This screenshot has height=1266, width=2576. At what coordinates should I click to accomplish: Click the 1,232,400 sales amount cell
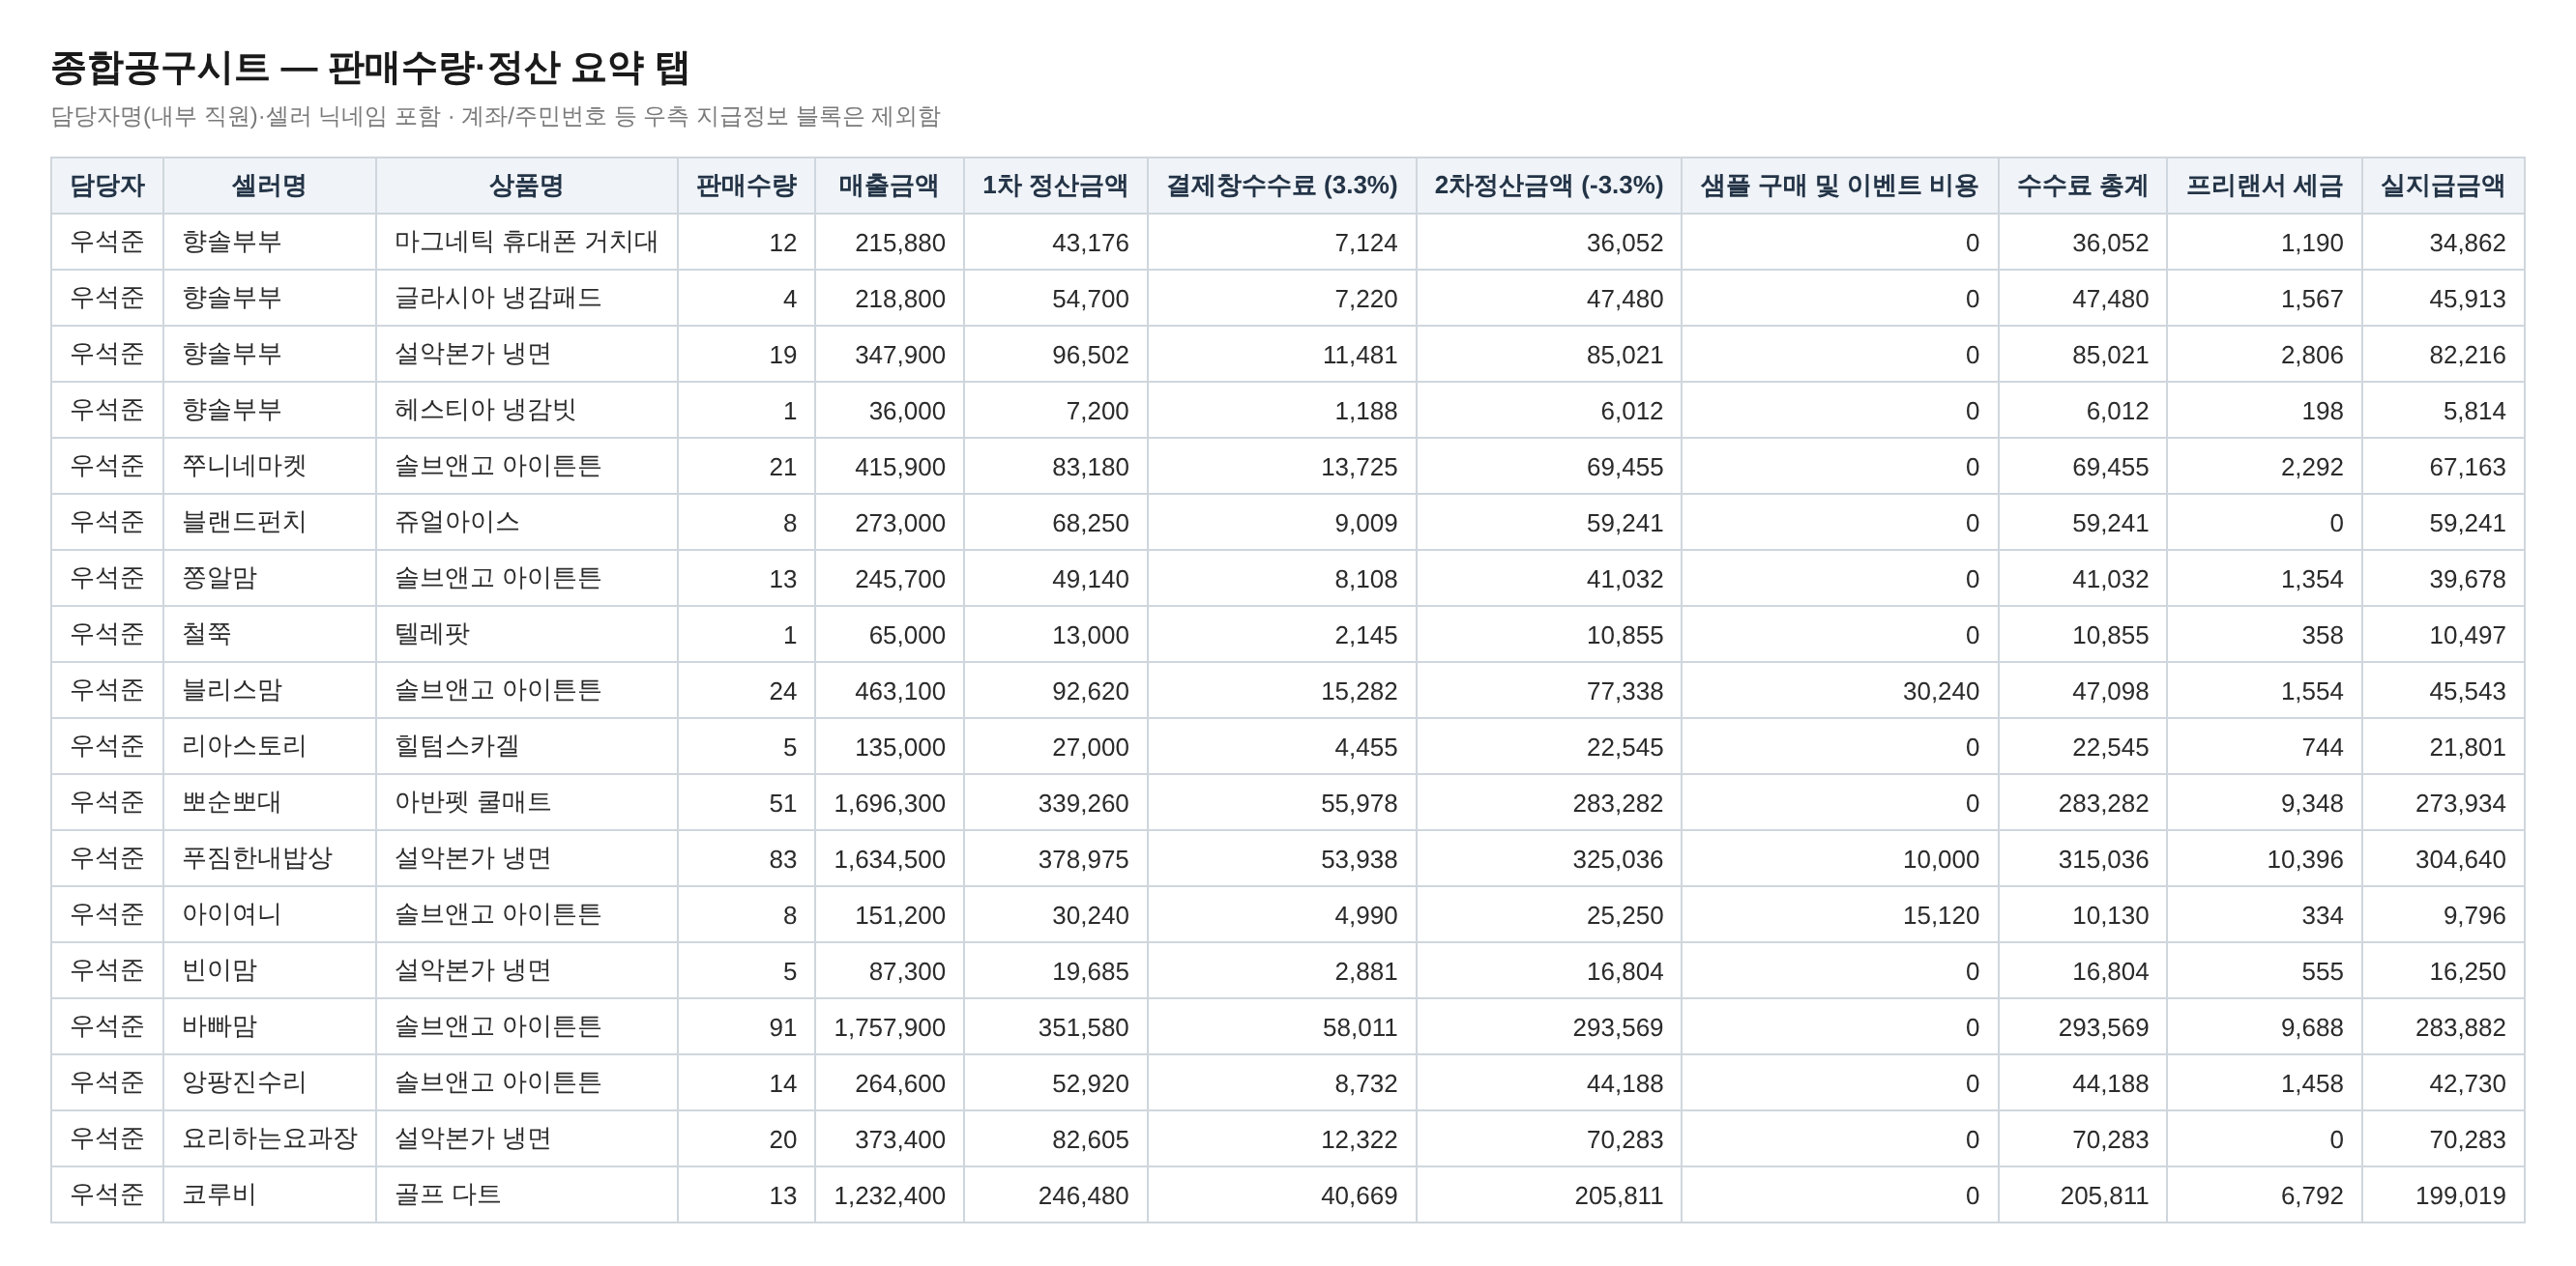pos(889,1194)
